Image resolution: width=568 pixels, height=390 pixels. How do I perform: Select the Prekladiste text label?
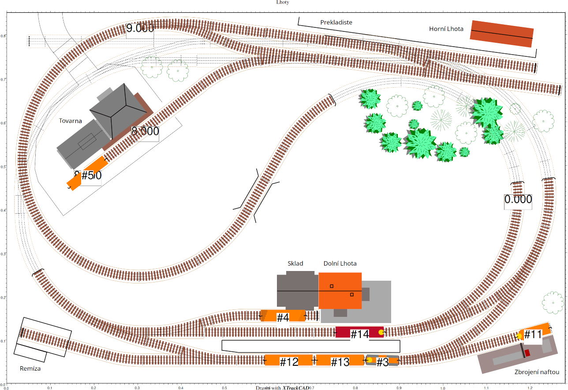[336, 22]
